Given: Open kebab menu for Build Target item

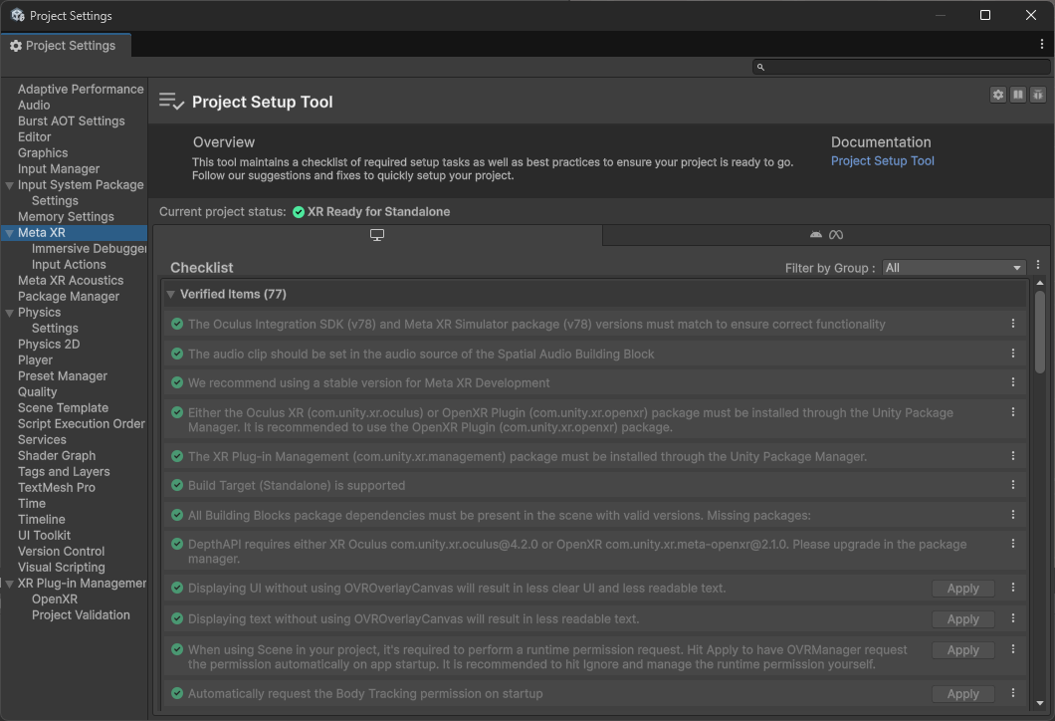Looking at the screenshot, I should point(1013,485).
